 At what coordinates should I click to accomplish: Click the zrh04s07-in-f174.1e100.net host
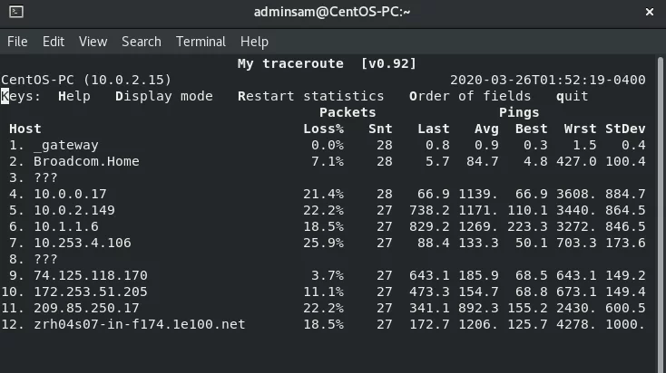(140, 324)
